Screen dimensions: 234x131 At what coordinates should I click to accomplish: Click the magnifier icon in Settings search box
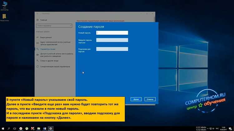[71, 26]
